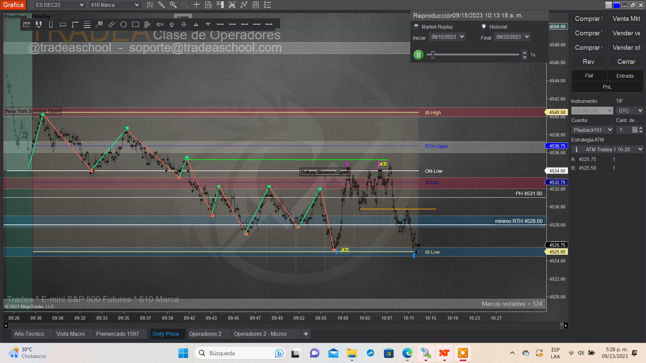This screenshot has height=363, width=646.
Task: Open the chart properties list icon
Action: pyautogui.click(x=267, y=5)
